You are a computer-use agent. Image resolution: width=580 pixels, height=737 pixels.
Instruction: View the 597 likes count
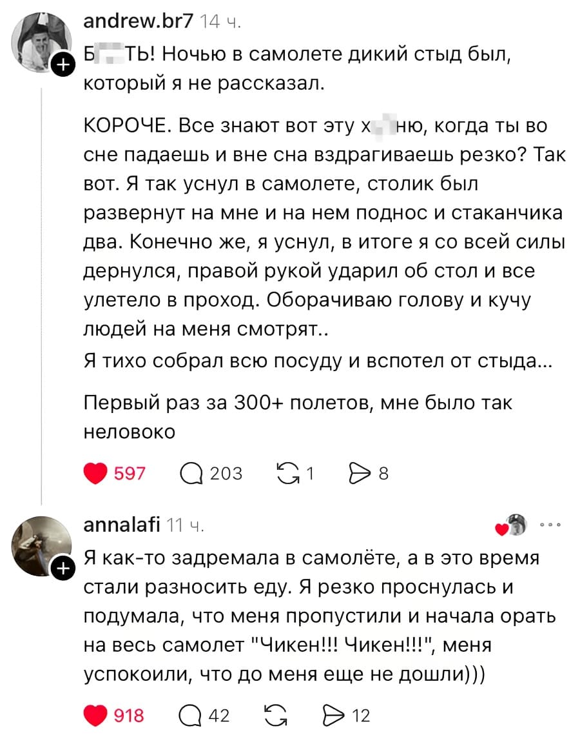[128, 473]
